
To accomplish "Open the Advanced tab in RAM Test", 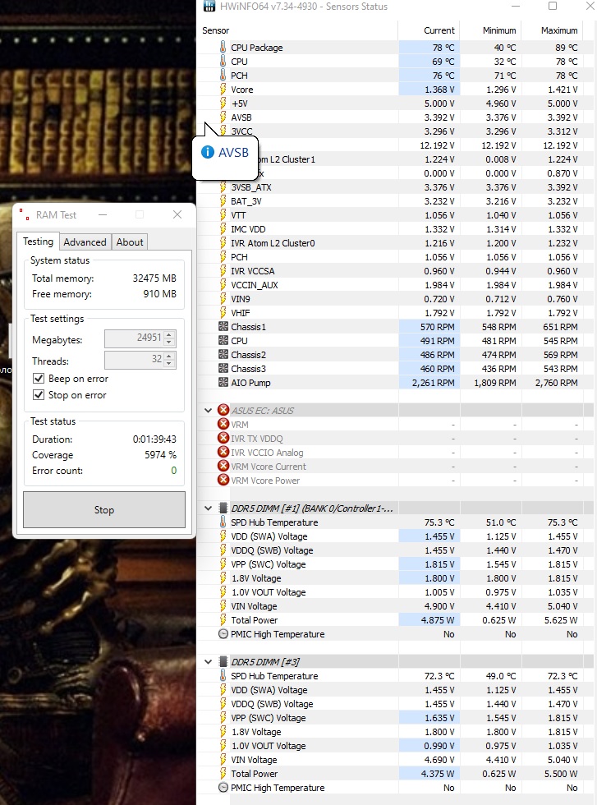I will click(85, 241).
